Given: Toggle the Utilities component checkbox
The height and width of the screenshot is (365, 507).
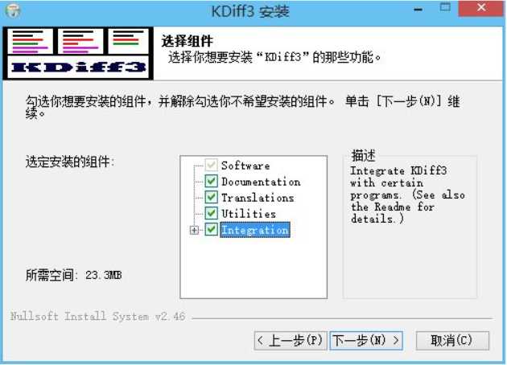Looking at the screenshot, I should click(211, 213).
